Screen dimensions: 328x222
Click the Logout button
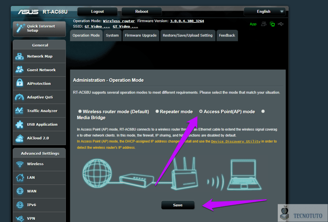(x=97, y=11)
